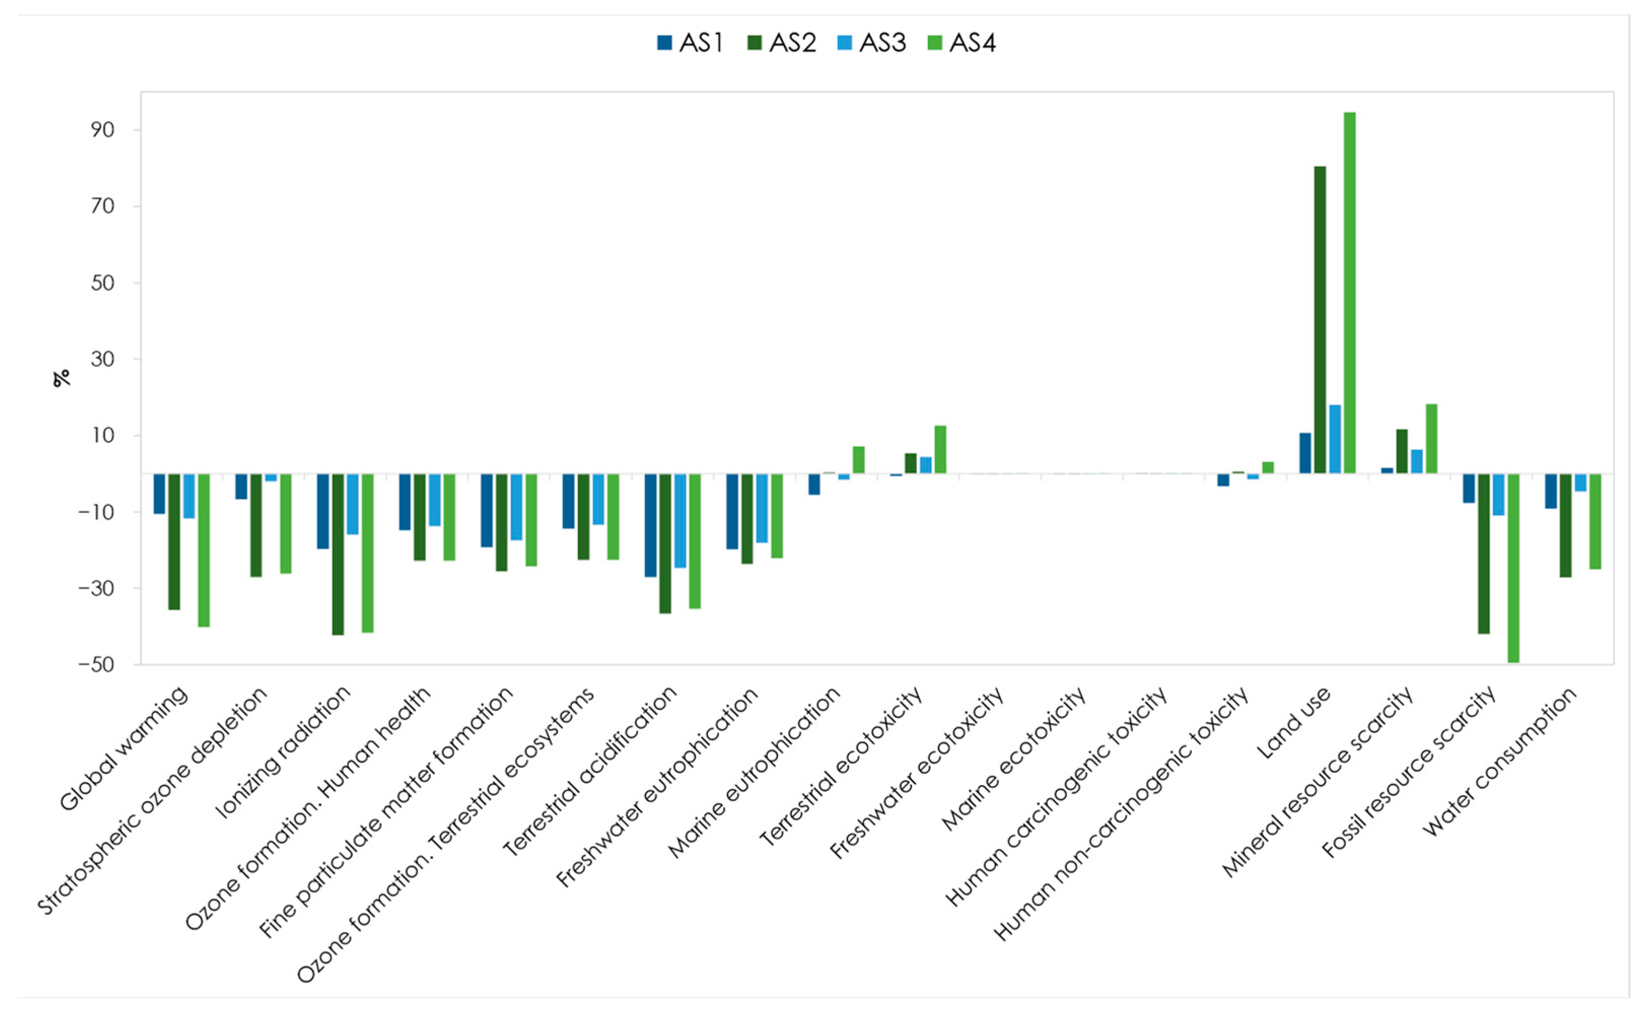Click the AS4 legend color swatch
The image size is (1642, 1016).
point(935,43)
